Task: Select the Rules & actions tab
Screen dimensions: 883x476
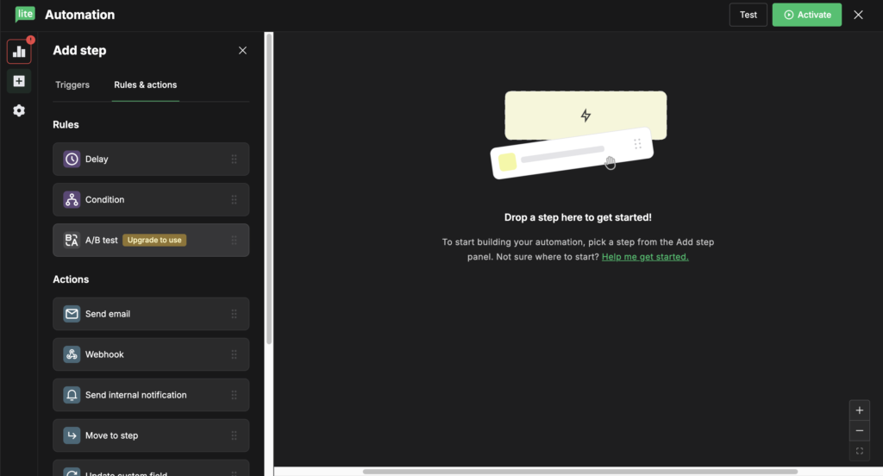Action: (145, 85)
